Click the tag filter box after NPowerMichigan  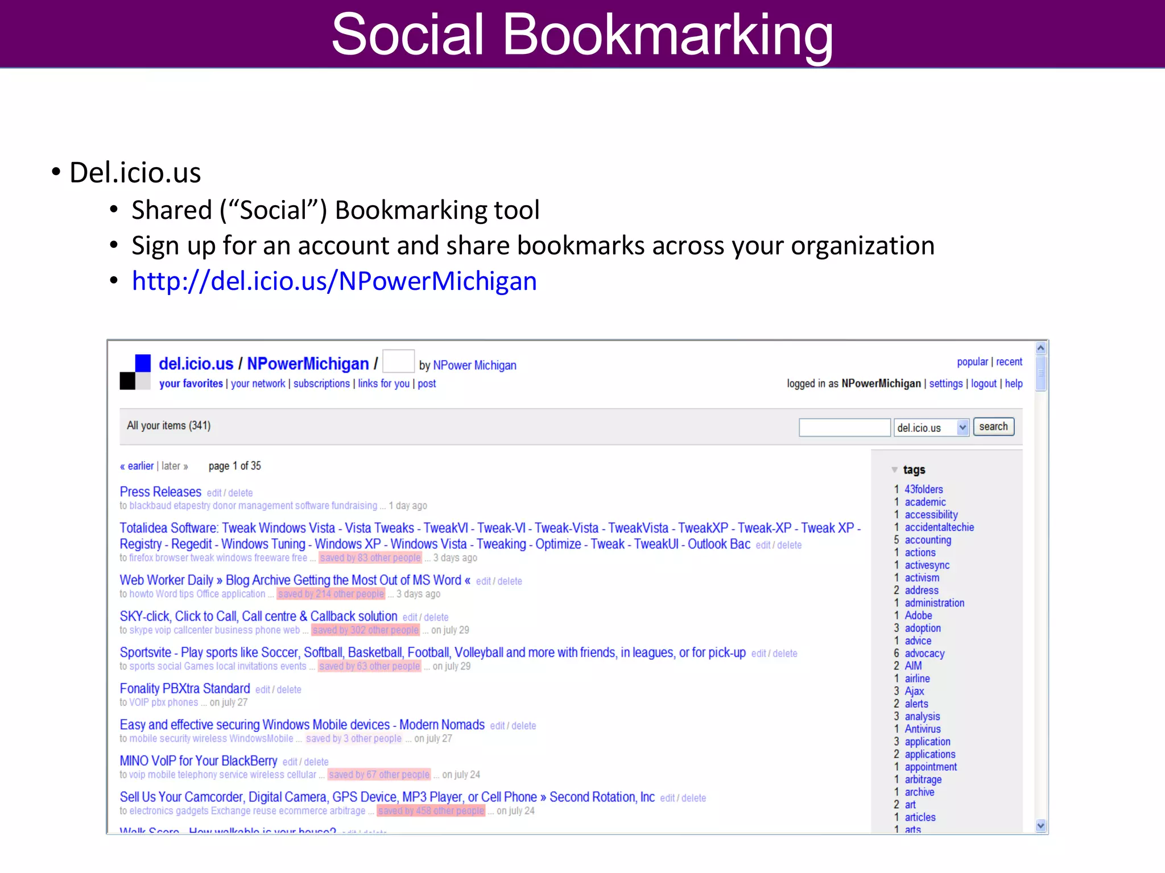[x=398, y=361]
